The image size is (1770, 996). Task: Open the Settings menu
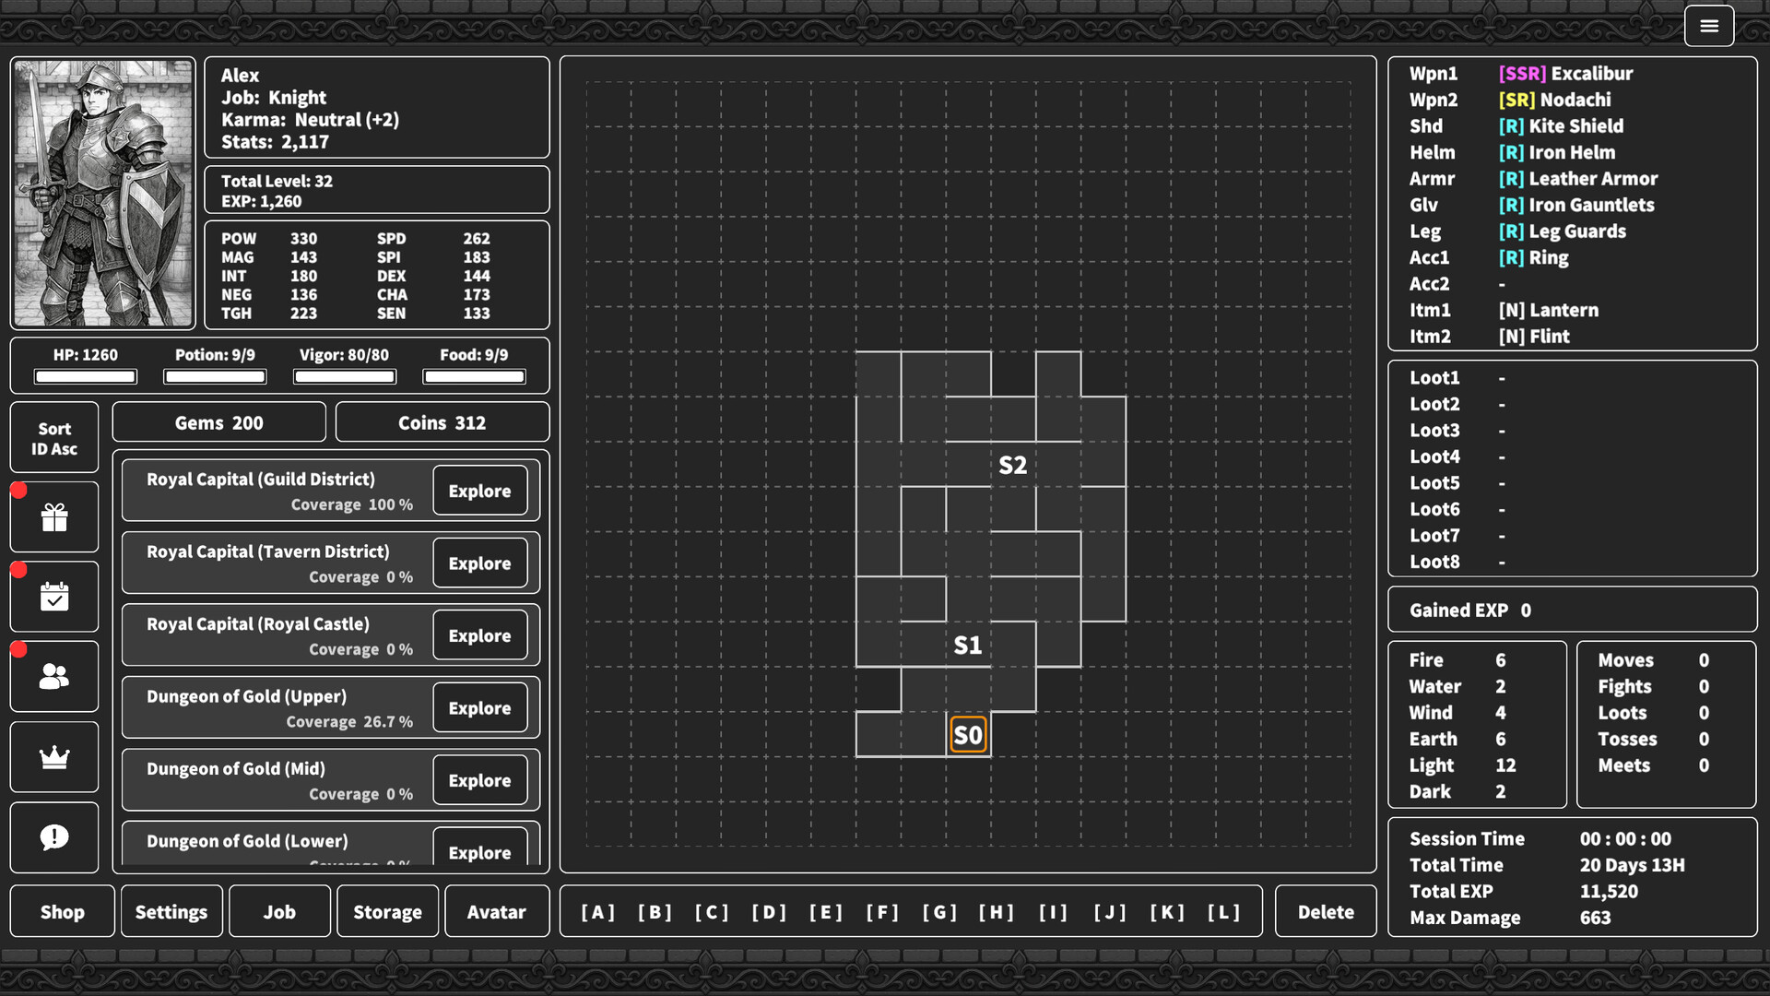coord(171,911)
